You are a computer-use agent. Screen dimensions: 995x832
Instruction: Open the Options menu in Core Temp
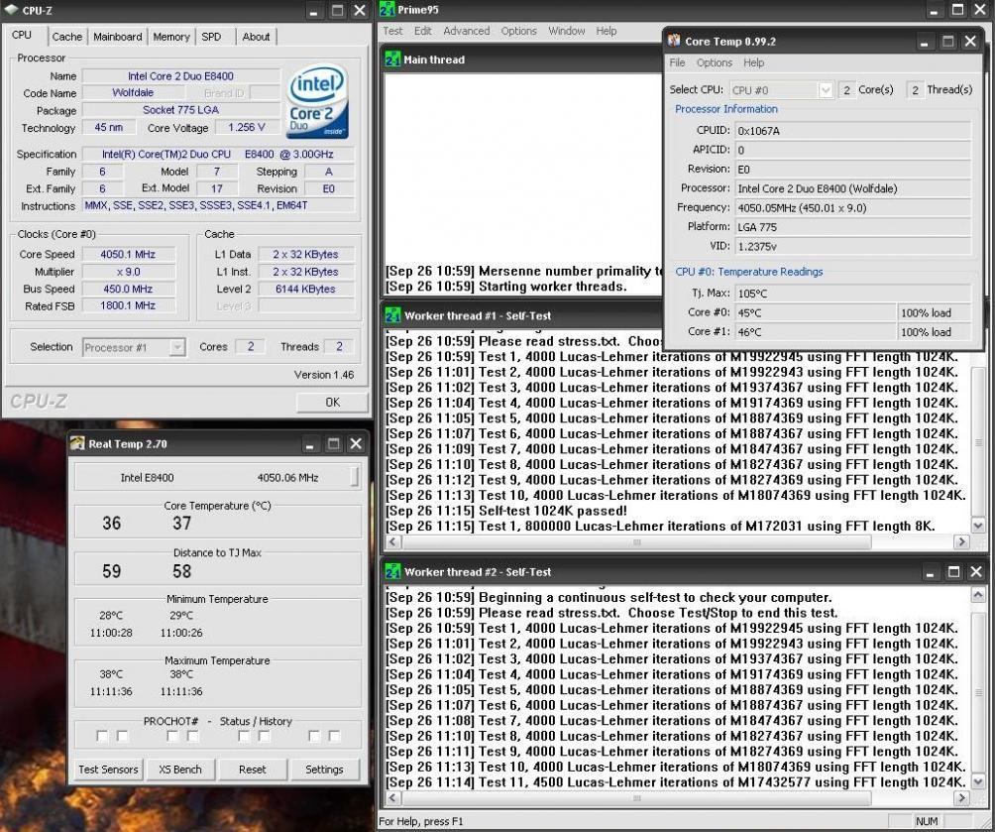click(714, 62)
